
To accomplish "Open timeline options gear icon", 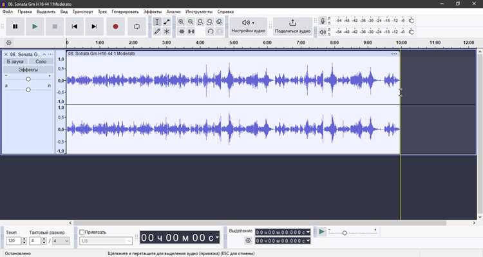I will (9, 43).
